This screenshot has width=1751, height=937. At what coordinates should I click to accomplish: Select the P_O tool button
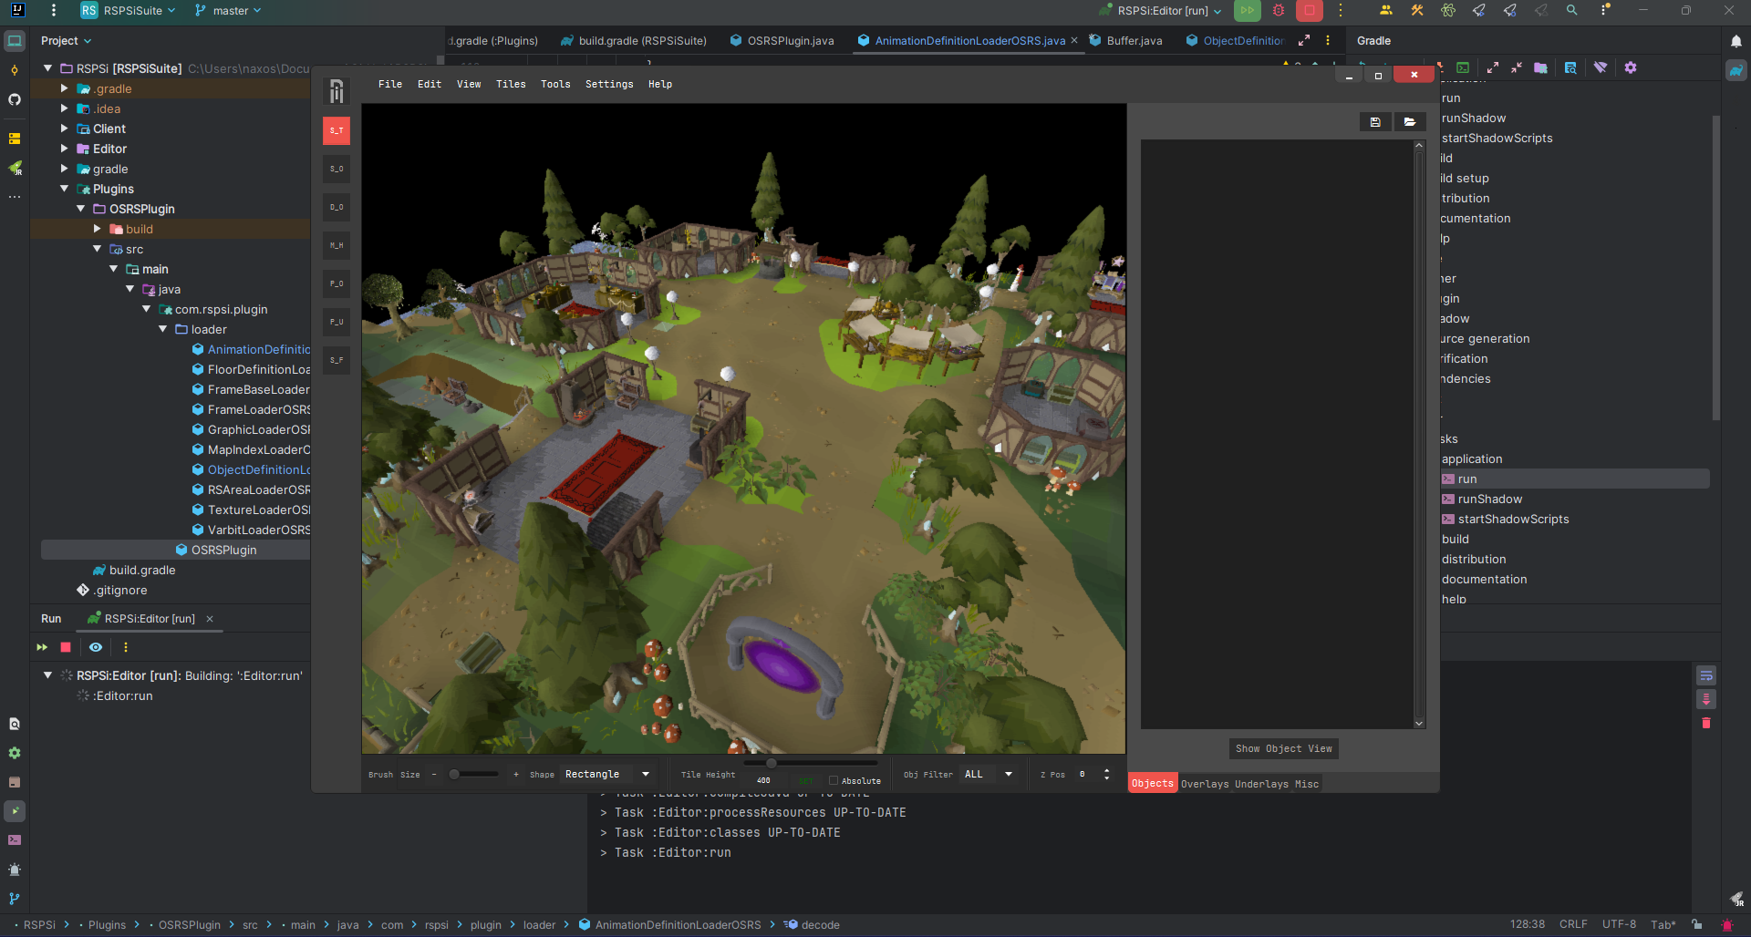(x=337, y=283)
